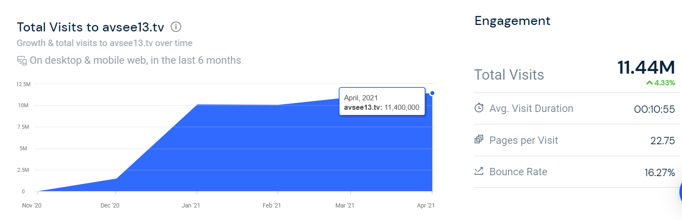The height and width of the screenshot is (220, 682).
Task: Click the Jan '21 axis label
Action: pos(191,205)
